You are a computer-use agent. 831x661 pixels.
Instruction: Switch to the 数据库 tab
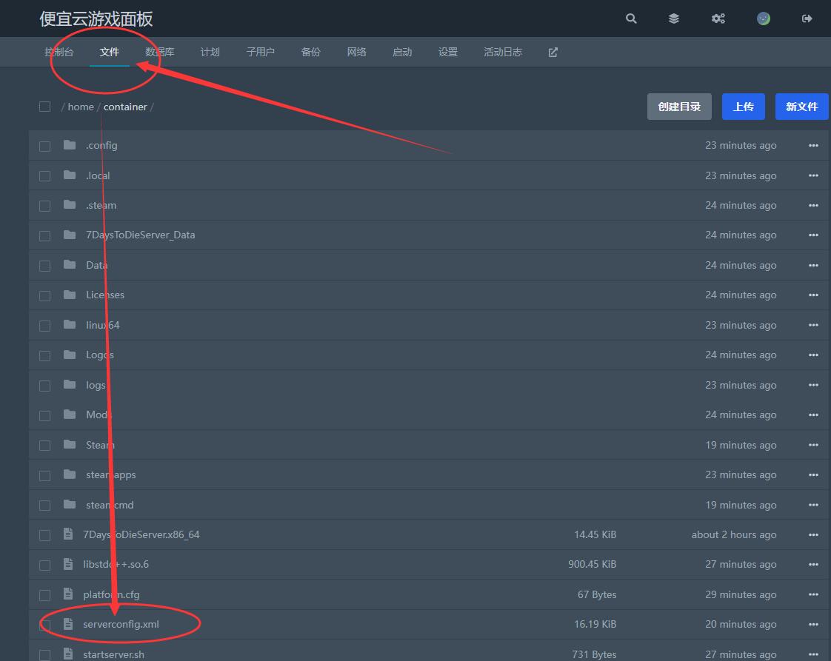[159, 52]
